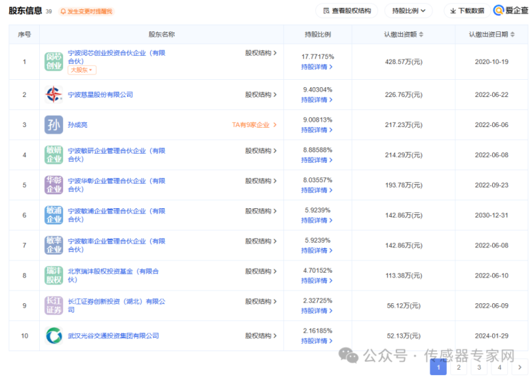The width and height of the screenshot is (532, 377).
Task: Open 查看股权结构 button
Action: (x=346, y=11)
